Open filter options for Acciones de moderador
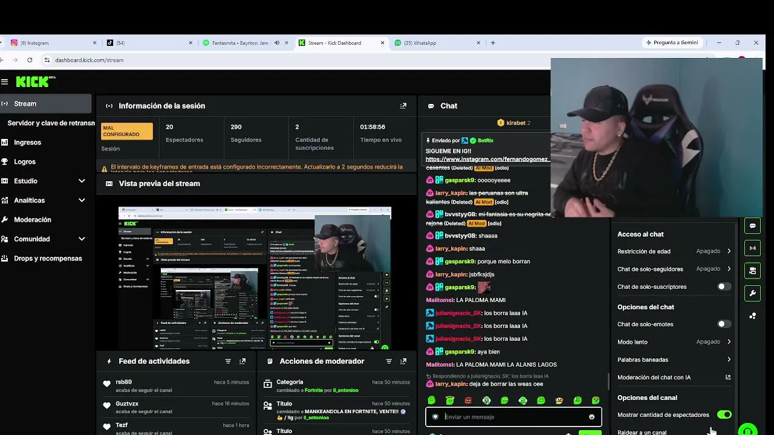Image resolution: width=774 pixels, height=435 pixels. (389, 361)
